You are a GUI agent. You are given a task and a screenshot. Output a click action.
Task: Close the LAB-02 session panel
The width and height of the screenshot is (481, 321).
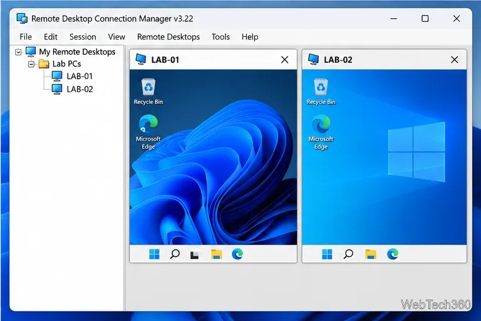pos(455,60)
